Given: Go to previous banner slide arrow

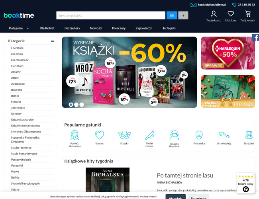Looking at the screenshot, I should tap(66, 72).
